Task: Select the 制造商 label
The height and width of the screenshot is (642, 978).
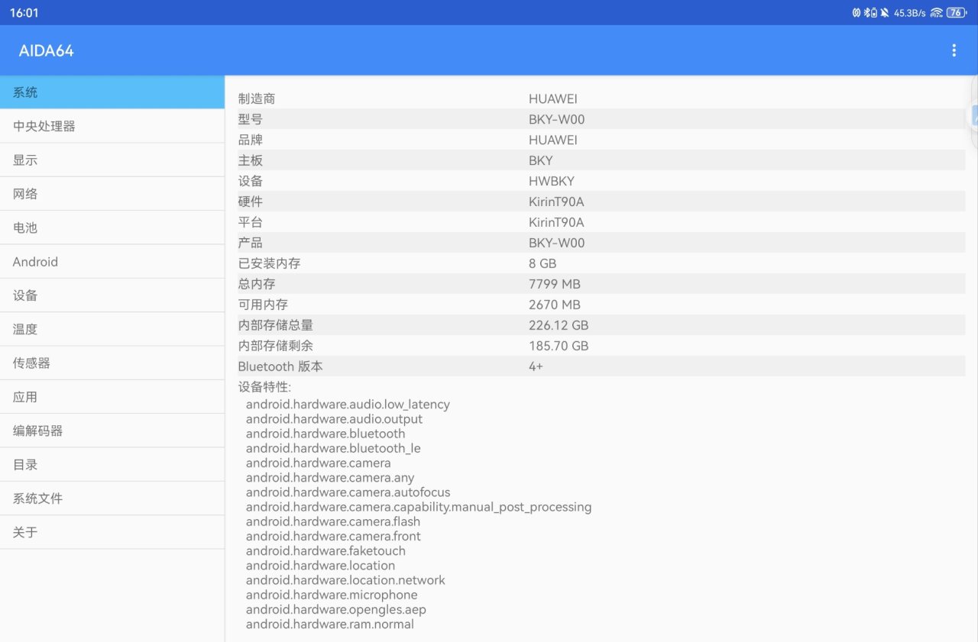Action: click(x=257, y=98)
